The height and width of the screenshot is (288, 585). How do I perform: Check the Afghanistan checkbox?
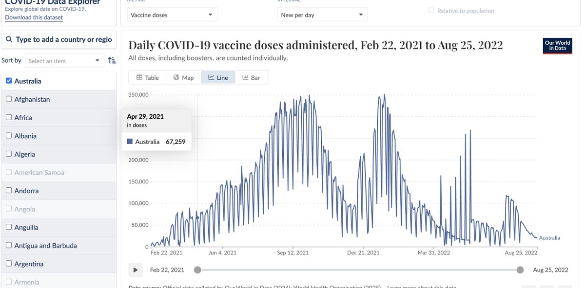pyautogui.click(x=9, y=99)
